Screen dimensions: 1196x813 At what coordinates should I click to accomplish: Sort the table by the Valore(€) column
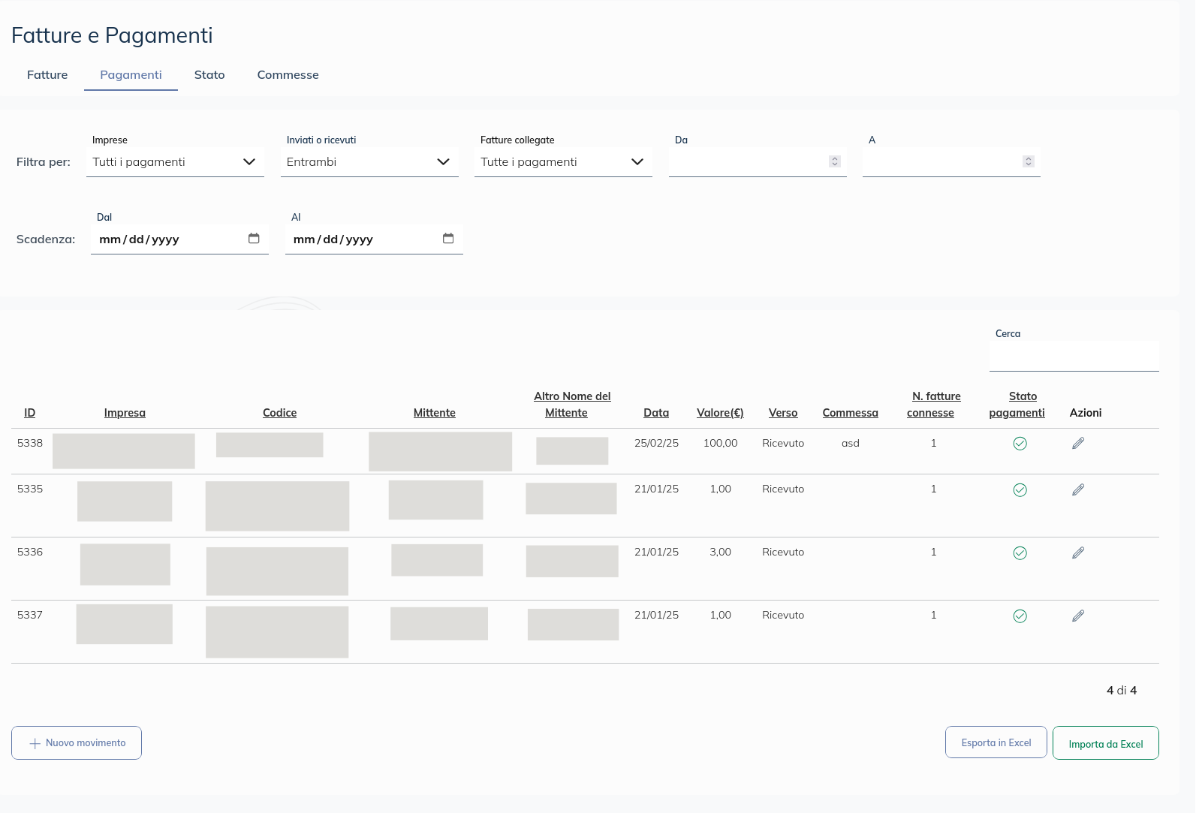coord(720,413)
